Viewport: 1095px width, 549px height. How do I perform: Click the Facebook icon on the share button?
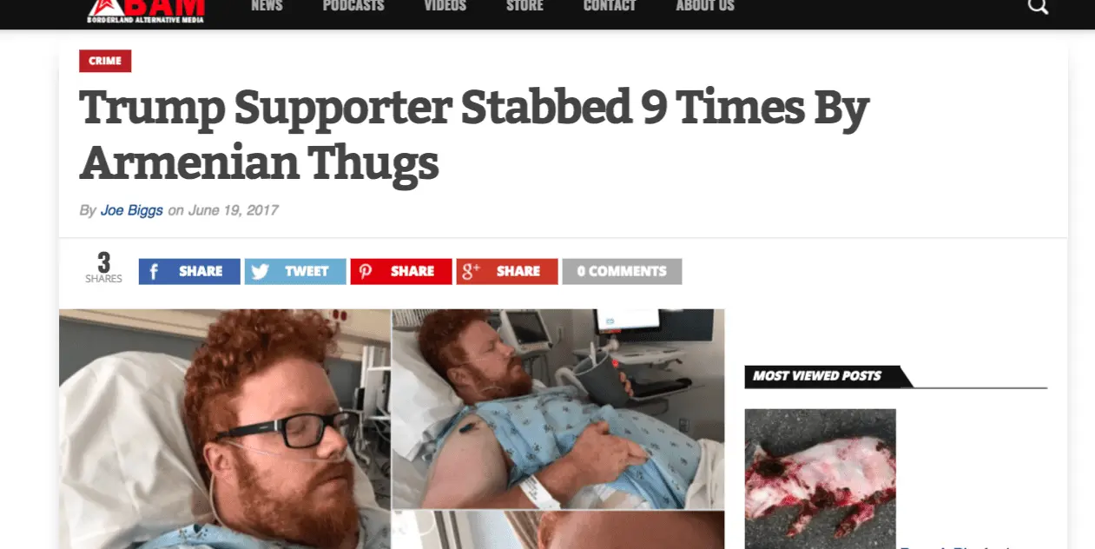154,271
